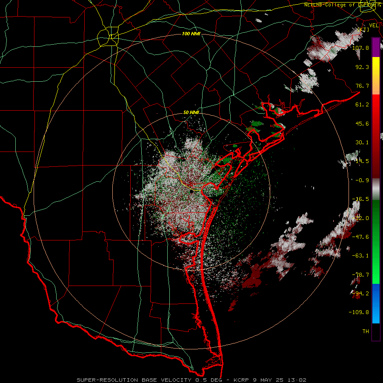The width and height of the screenshot is (383, 383).
Task: Click the -47.6 velocity scale value
Action: pyautogui.click(x=360, y=237)
